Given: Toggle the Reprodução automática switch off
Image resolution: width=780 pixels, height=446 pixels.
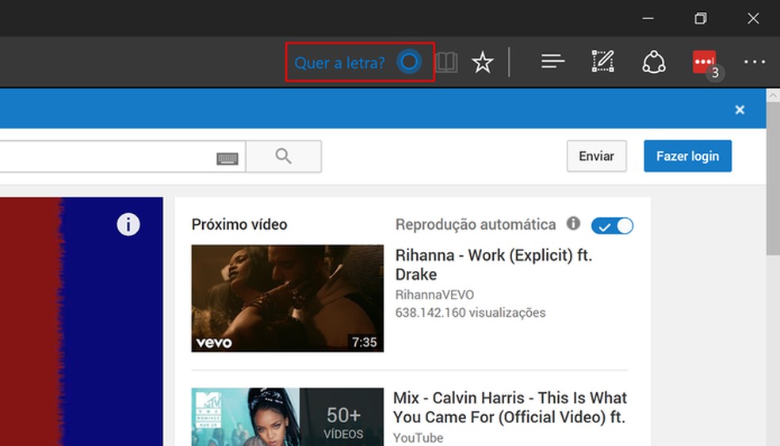Looking at the screenshot, I should click(612, 226).
